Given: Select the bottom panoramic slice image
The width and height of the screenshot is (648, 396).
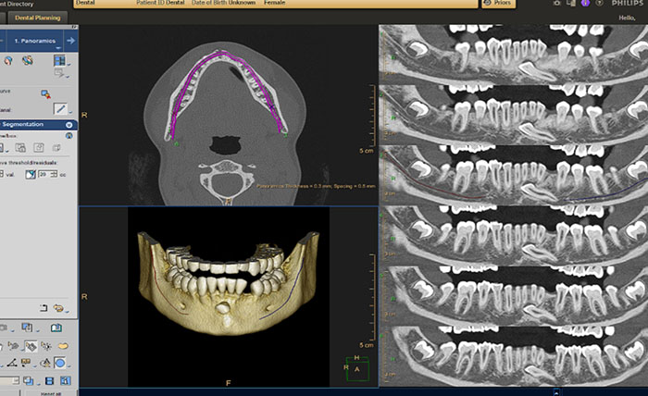Looking at the screenshot, I should (513, 356).
